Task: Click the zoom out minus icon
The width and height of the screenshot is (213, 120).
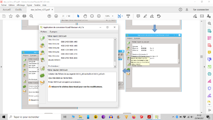Action: [x=92, y=16]
